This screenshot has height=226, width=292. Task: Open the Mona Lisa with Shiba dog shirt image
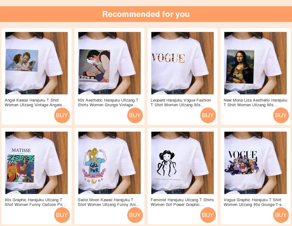click(256, 63)
